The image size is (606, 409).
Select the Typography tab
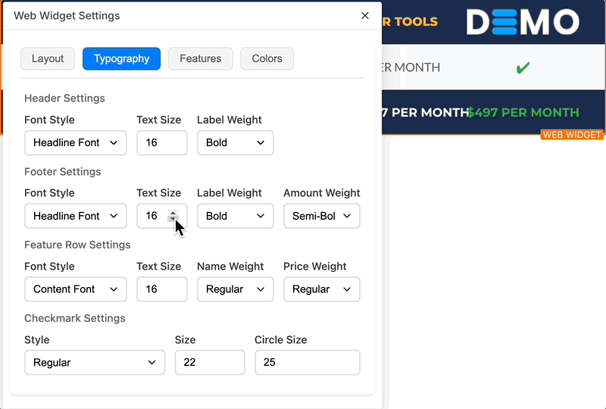pyautogui.click(x=121, y=59)
